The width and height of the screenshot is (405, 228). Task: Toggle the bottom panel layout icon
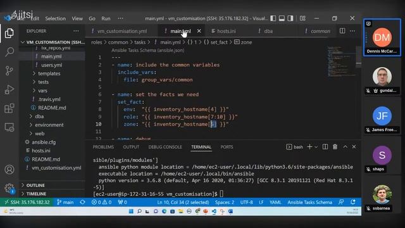pyautogui.click(x=282, y=18)
